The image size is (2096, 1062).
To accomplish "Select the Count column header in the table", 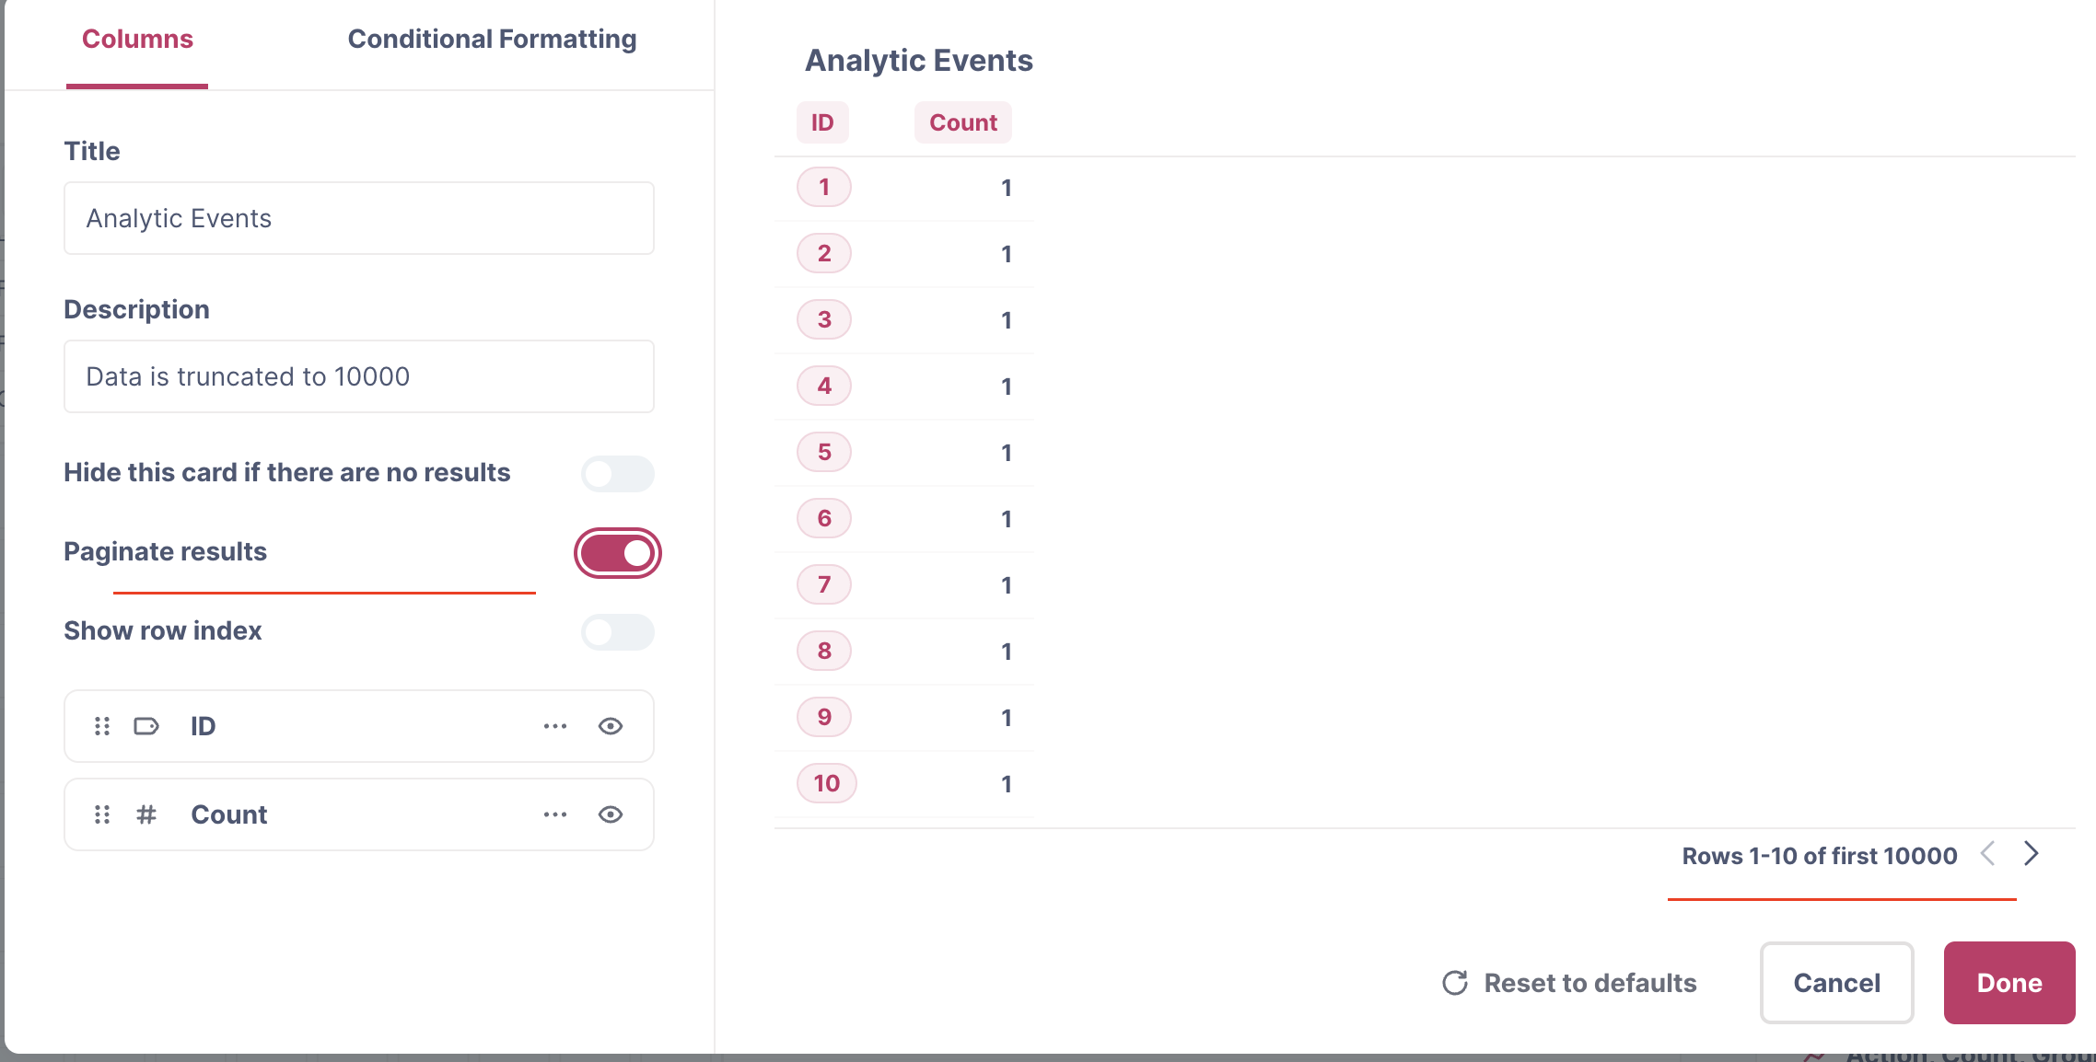I will tap(962, 121).
